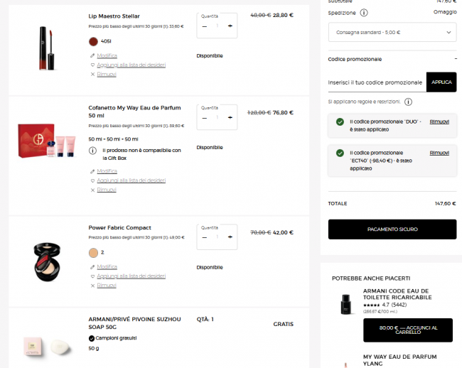Open the Consegna standard shipping dropdown
This screenshot has width=462, height=368.
click(392, 33)
